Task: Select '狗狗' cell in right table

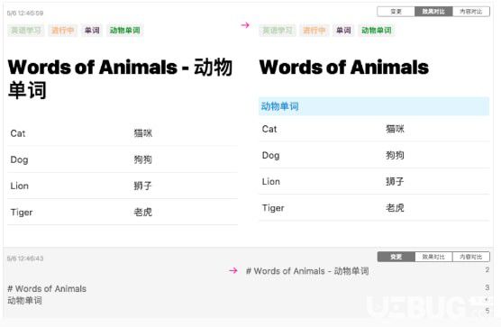Action: tap(395, 155)
